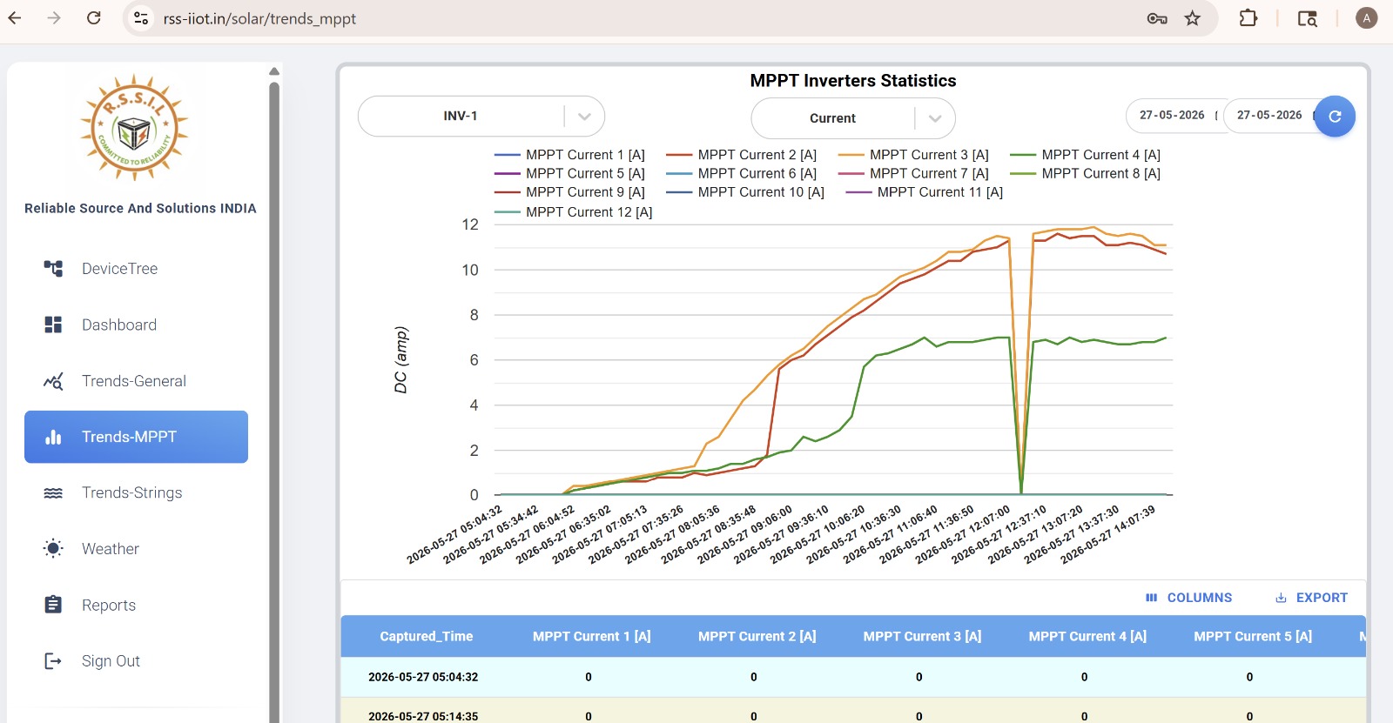
Task: Open the Reports page
Action: coord(109,605)
